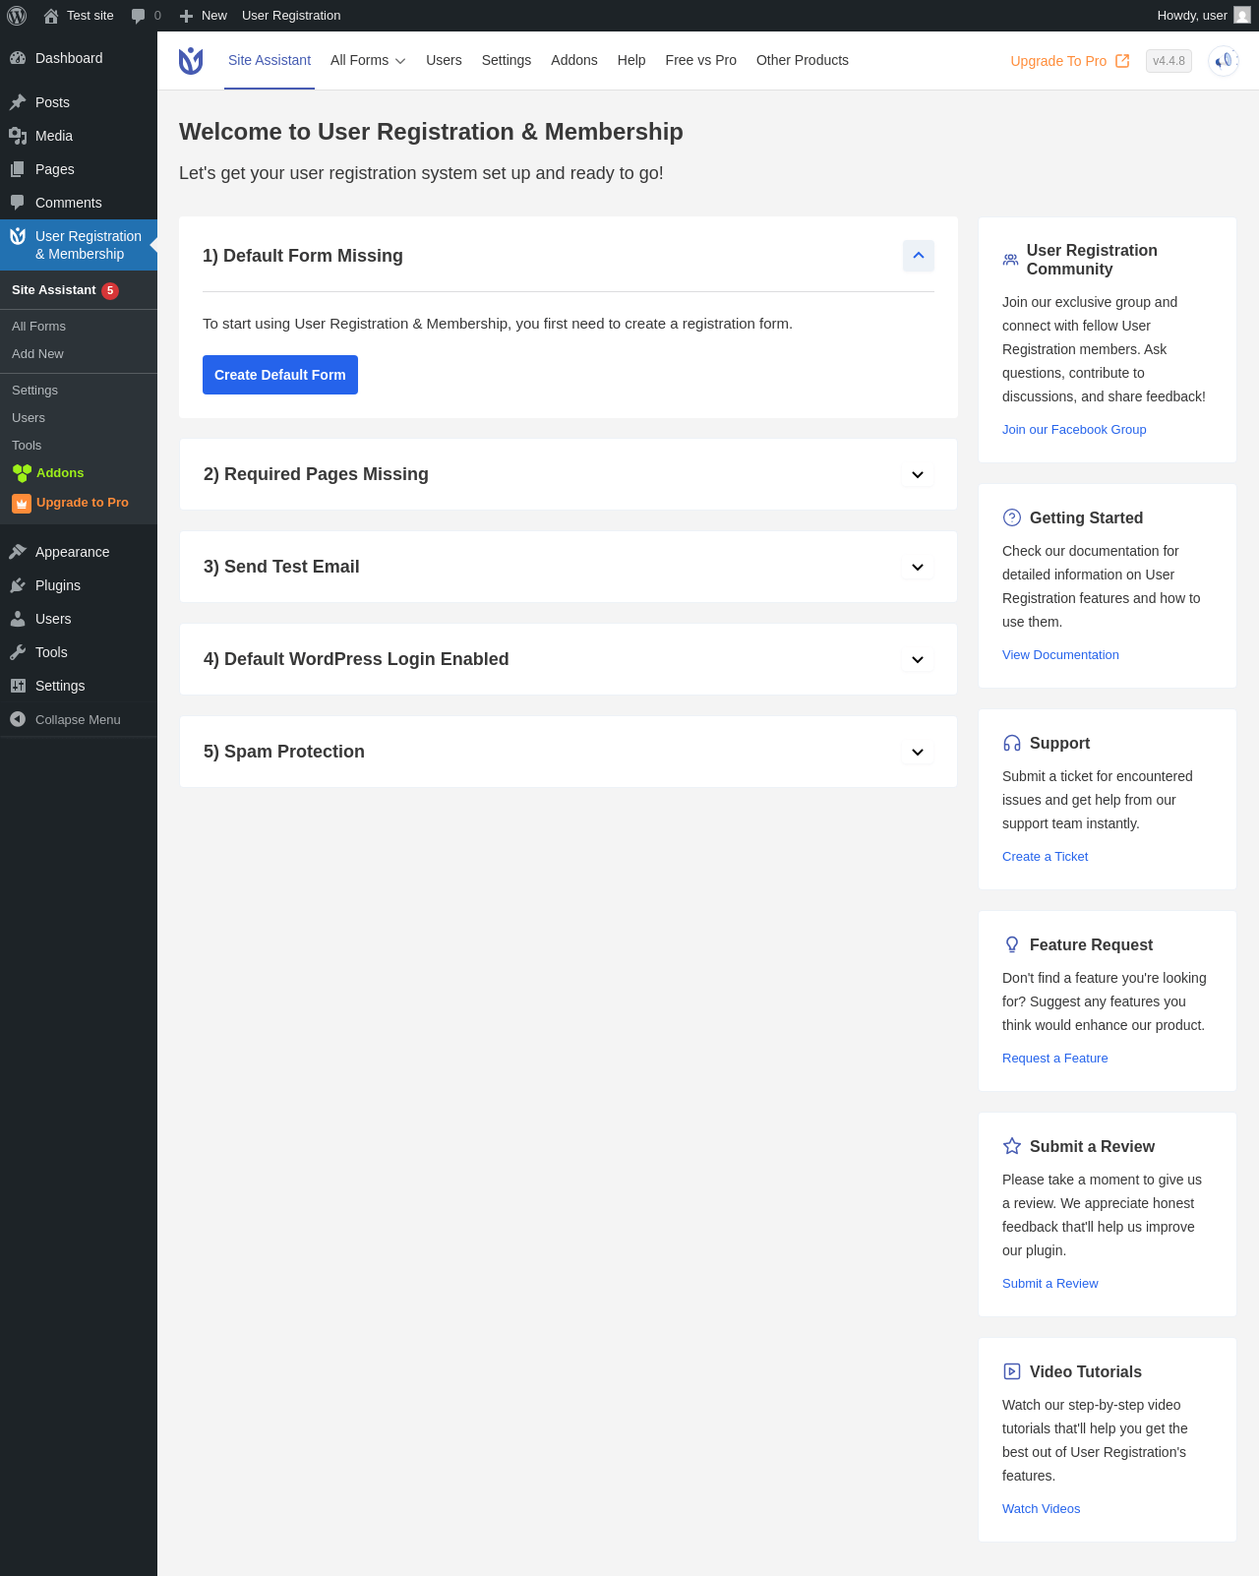This screenshot has height=1576, width=1259.
Task: Click the Dashboard gauge icon
Action: pyautogui.click(x=18, y=58)
